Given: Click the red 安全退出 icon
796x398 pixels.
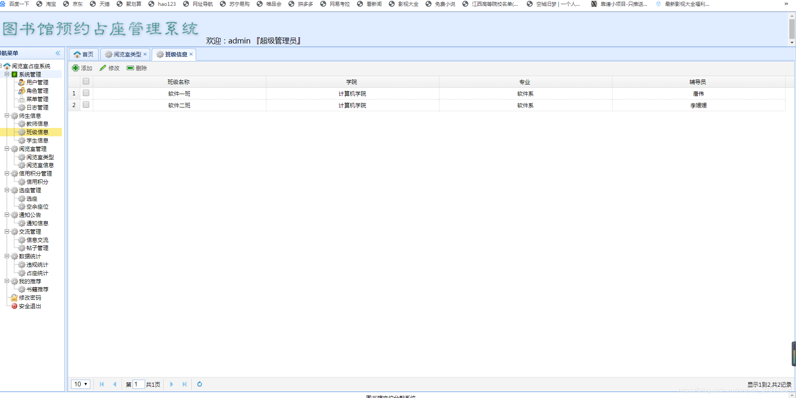Looking at the screenshot, I should [x=14, y=306].
